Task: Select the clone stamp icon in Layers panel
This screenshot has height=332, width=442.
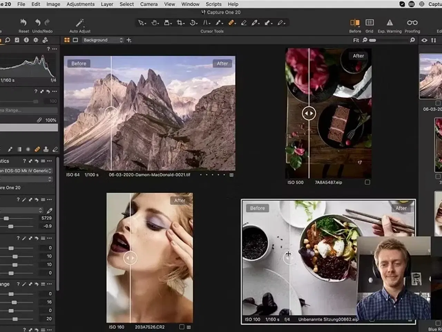Action: [46, 149]
